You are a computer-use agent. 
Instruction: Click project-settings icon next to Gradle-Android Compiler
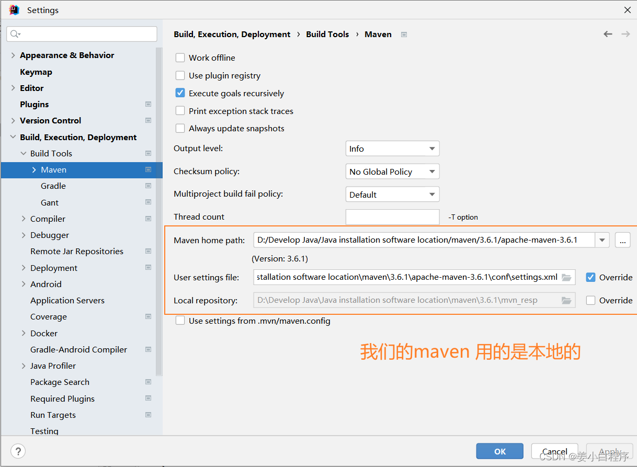pyautogui.click(x=149, y=349)
